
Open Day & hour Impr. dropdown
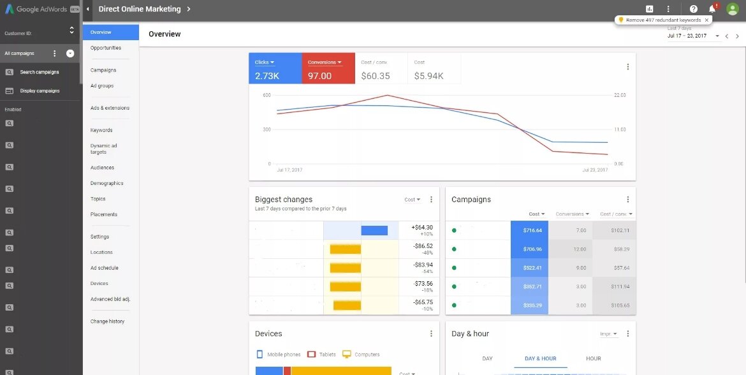[608, 334]
